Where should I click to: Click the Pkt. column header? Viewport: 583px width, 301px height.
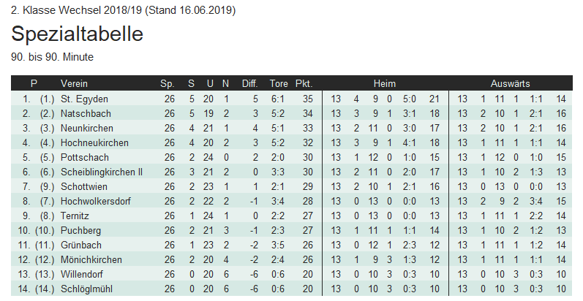[304, 83]
